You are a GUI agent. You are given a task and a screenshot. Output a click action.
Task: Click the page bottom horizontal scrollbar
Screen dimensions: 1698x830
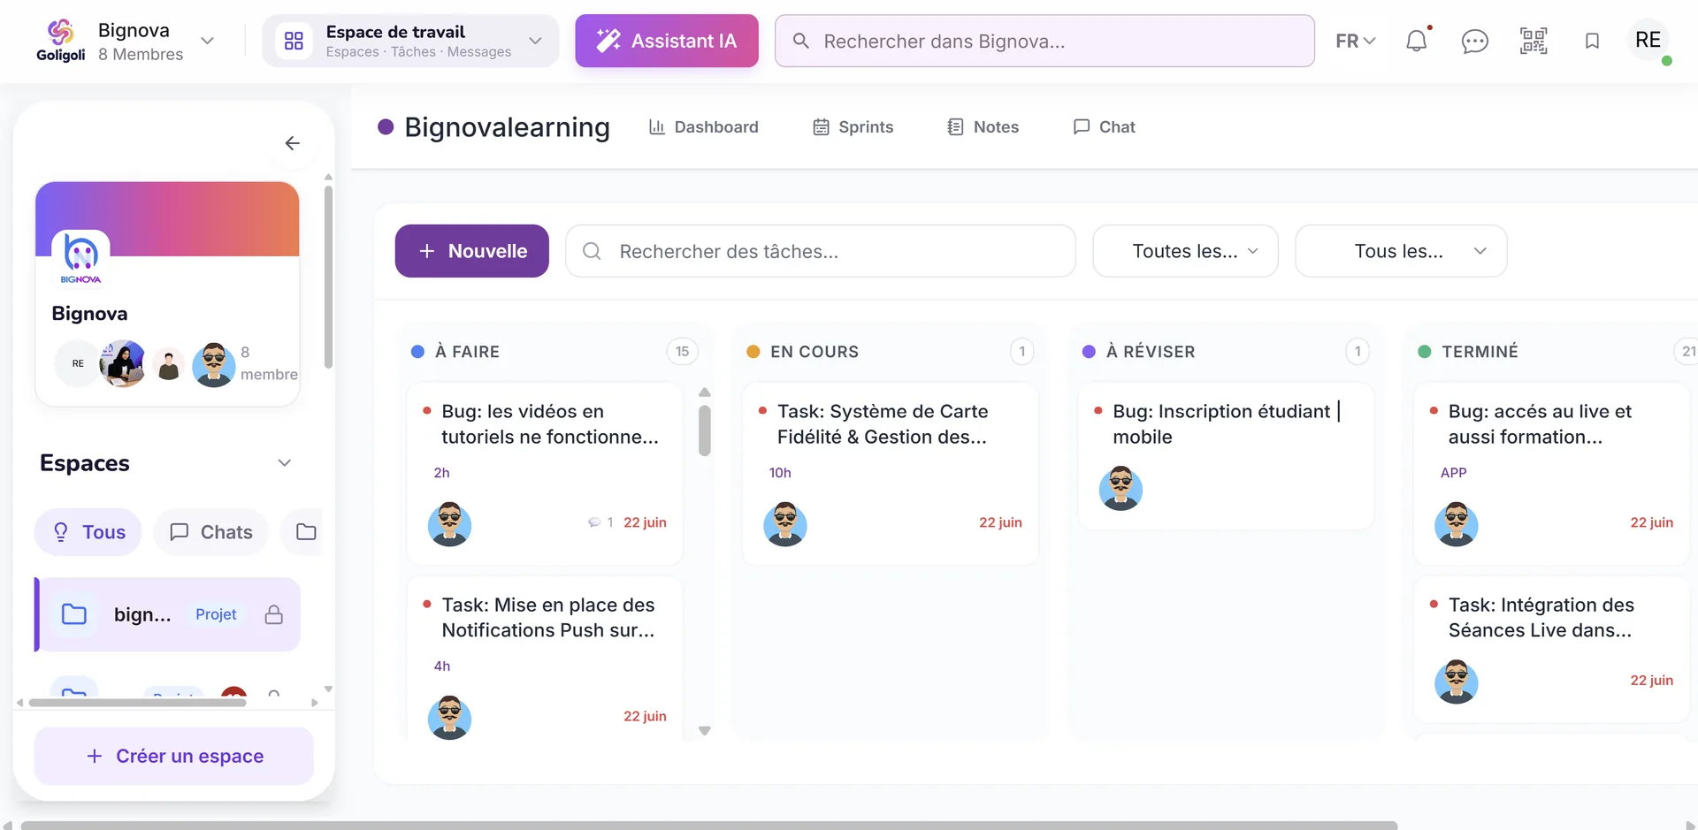coord(709,826)
